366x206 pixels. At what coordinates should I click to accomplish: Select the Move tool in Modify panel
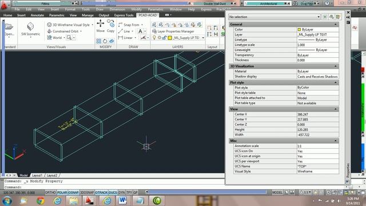(101, 26)
